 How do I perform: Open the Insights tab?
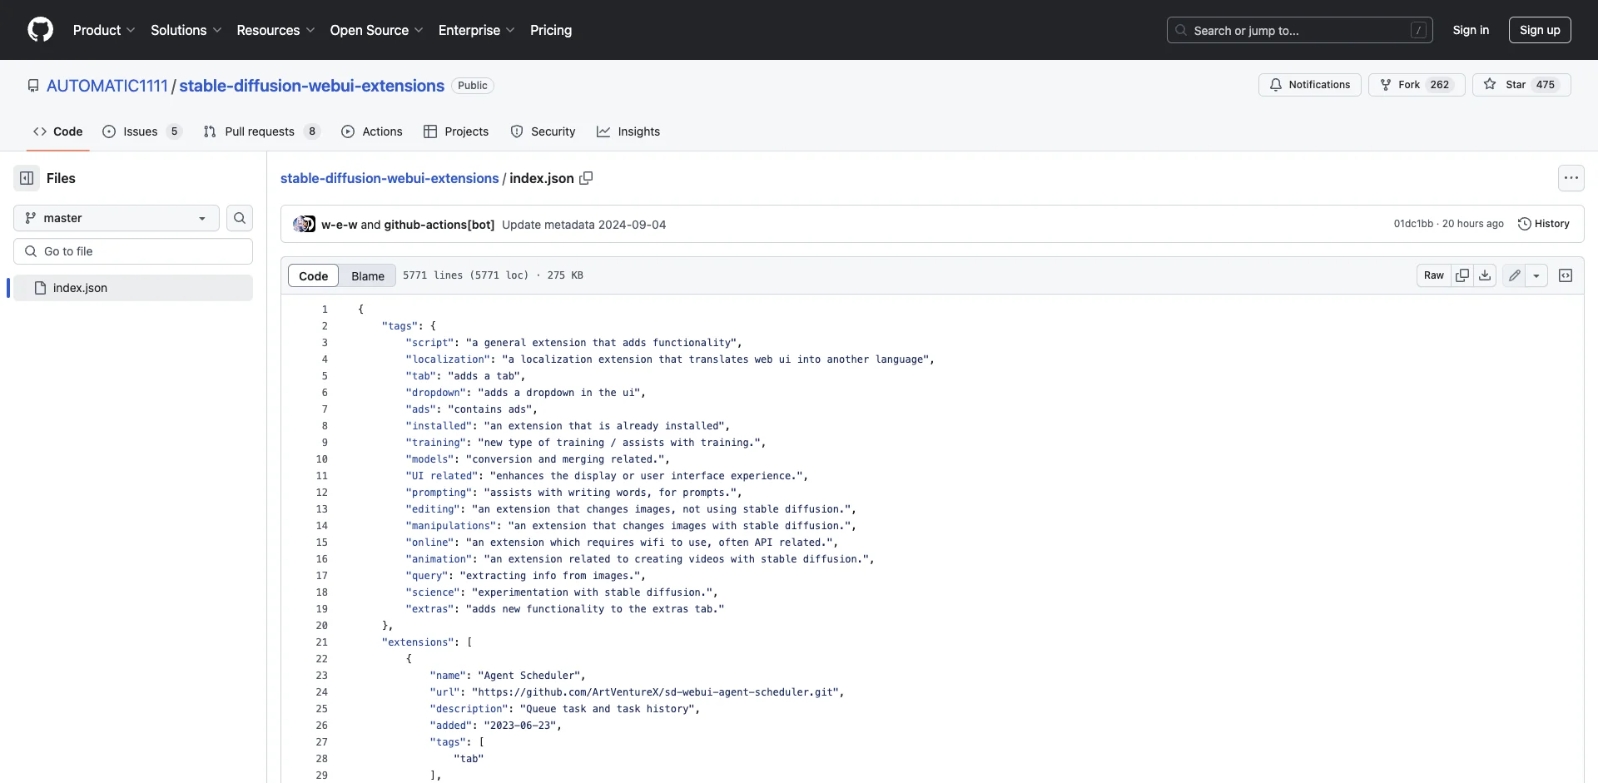pos(628,131)
